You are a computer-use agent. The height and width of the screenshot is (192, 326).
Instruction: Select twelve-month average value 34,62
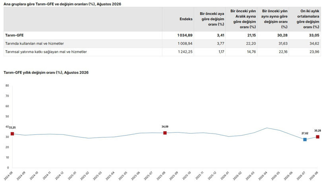(x=314, y=44)
